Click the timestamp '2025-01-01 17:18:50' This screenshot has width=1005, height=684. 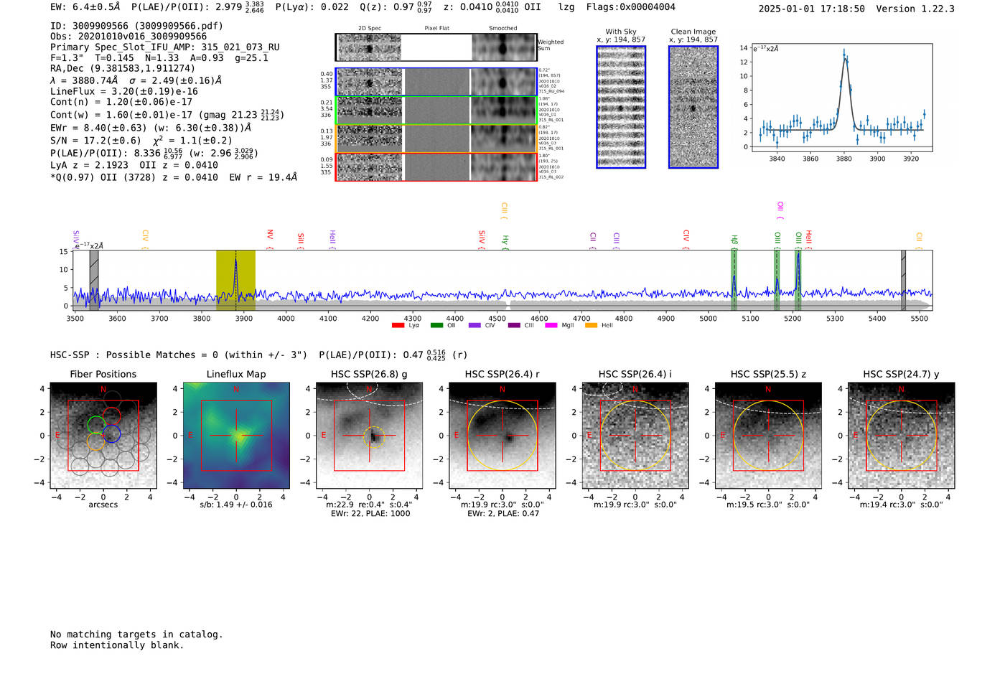tap(812, 9)
